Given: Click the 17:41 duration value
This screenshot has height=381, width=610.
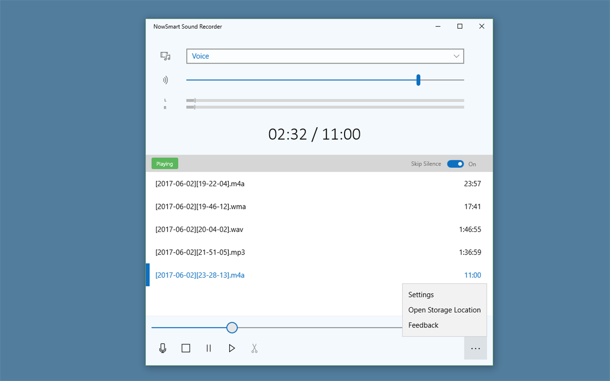Looking at the screenshot, I should 473,206.
